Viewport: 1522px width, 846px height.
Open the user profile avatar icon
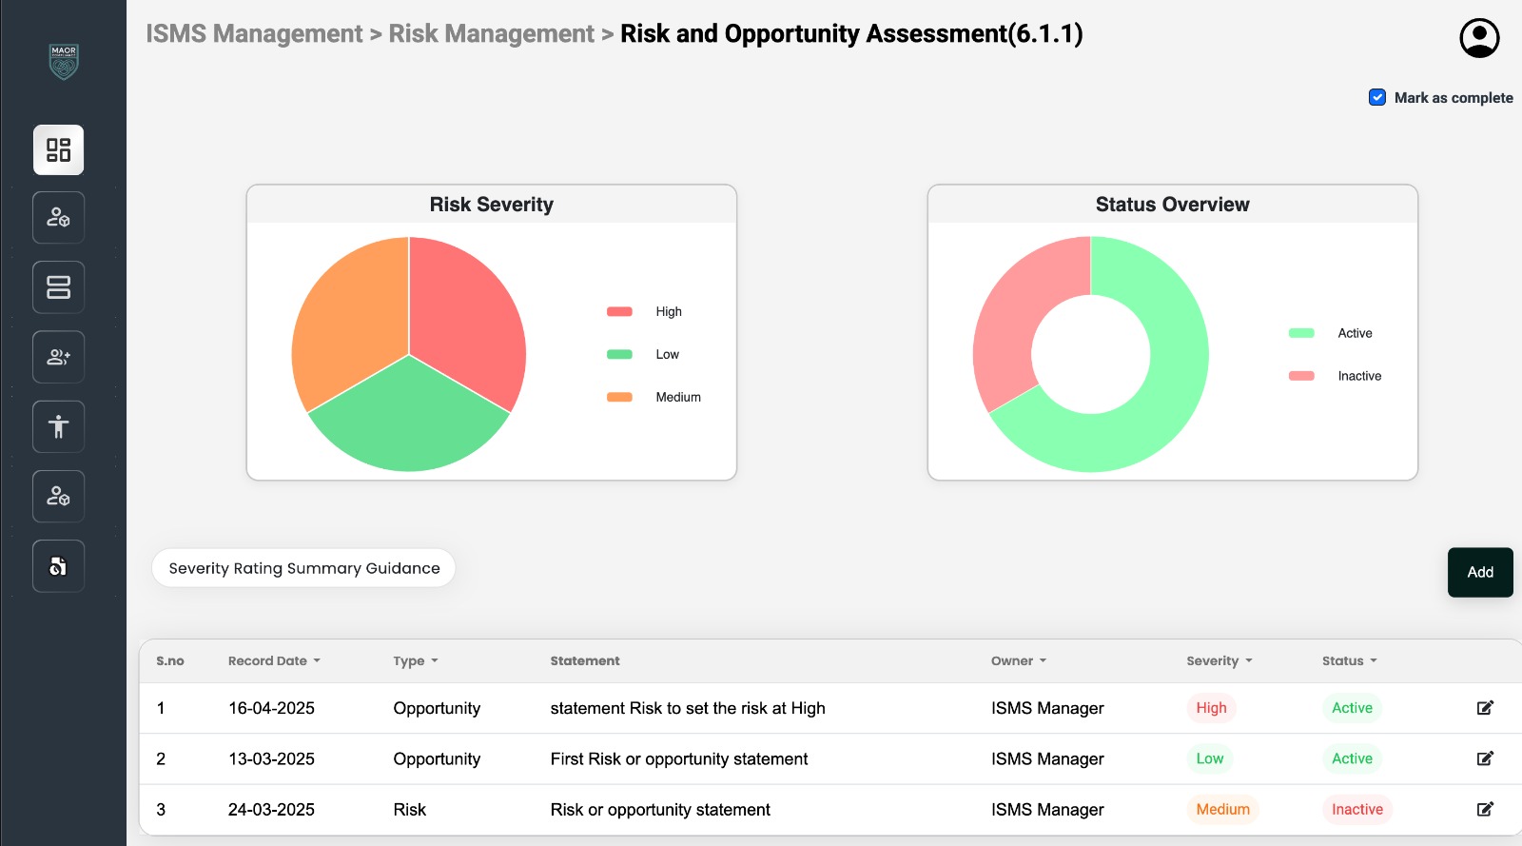pyautogui.click(x=1479, y=38)
